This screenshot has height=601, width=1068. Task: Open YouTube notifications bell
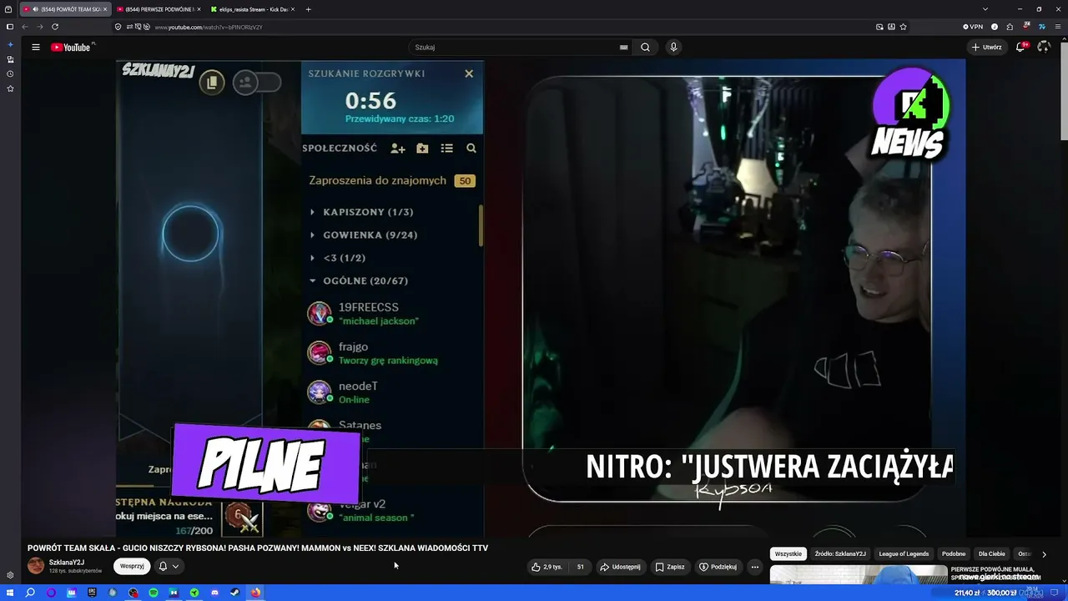[1020, 48]
